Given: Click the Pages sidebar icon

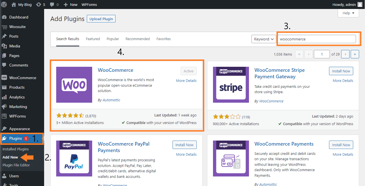Looking at the screenshot, I should [x=4, y=56].
